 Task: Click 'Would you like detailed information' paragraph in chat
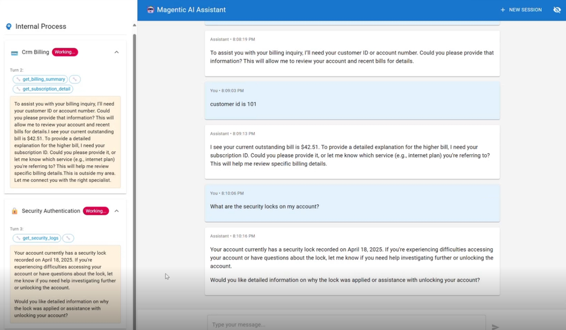point(344,280)
